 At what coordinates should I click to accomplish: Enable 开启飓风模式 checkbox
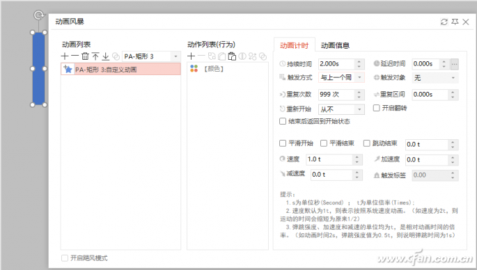pyautogui.click(x=65, y=258)
